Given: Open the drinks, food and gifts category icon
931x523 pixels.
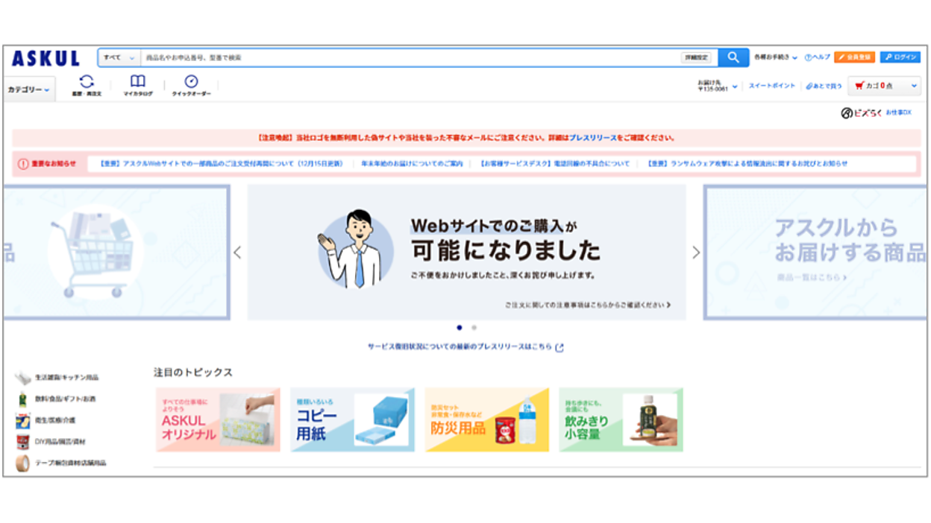Looking at the screenshot, I should coord(23,399).
